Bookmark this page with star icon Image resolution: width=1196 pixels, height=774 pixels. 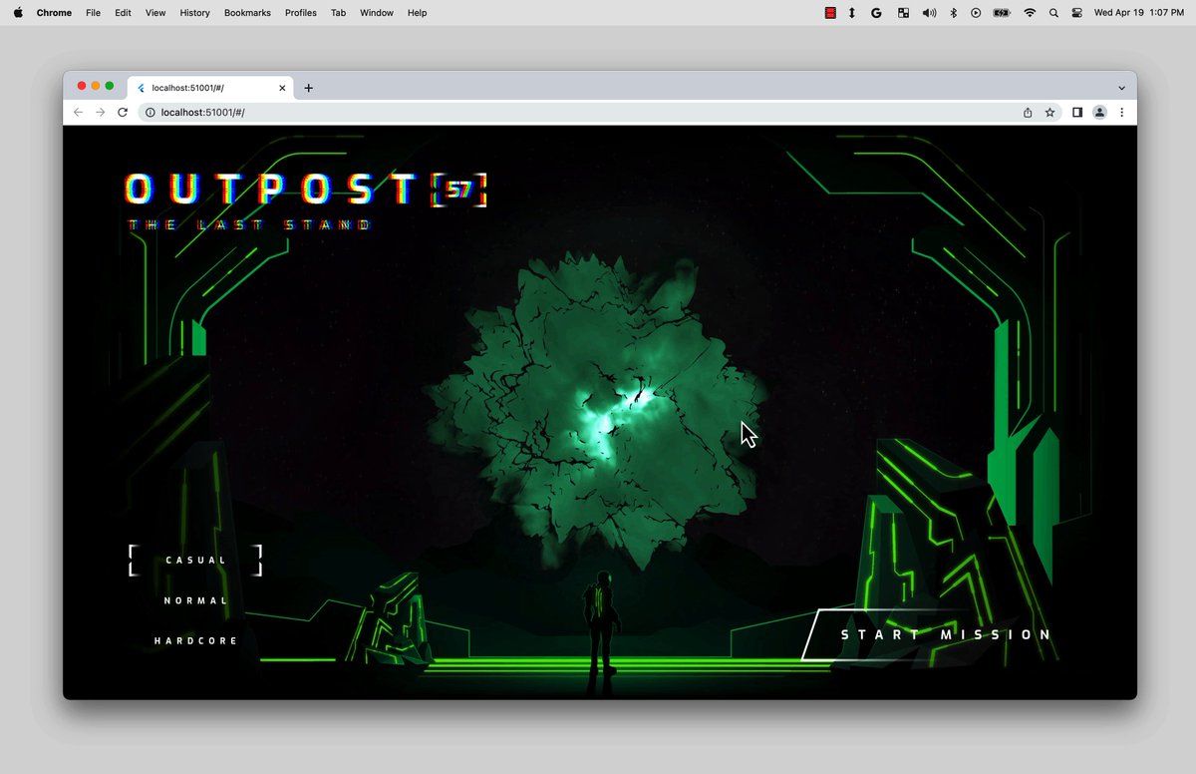point(1049,113)
